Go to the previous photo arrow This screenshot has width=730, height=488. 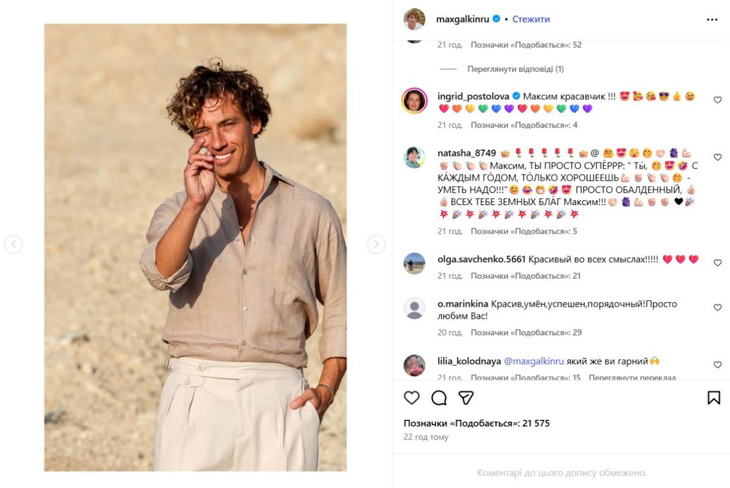tap(13, 245)
